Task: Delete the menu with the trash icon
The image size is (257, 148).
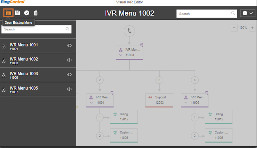Action: tap(36, 13)
